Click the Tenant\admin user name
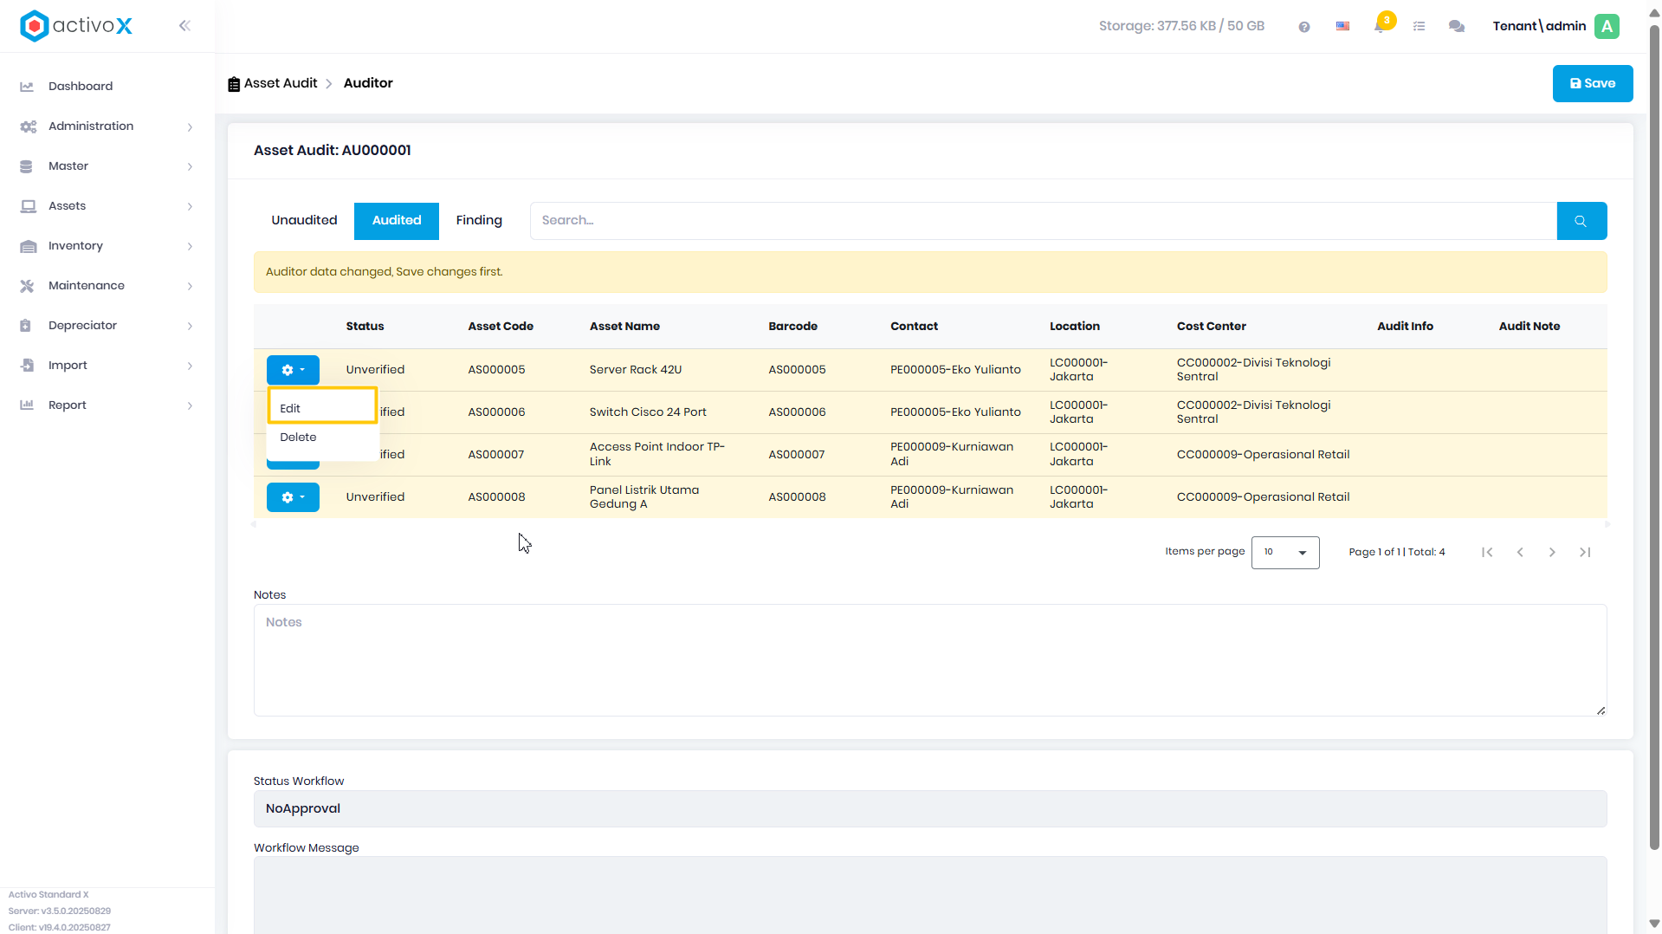1662x934 pixels. (1539, 26)
